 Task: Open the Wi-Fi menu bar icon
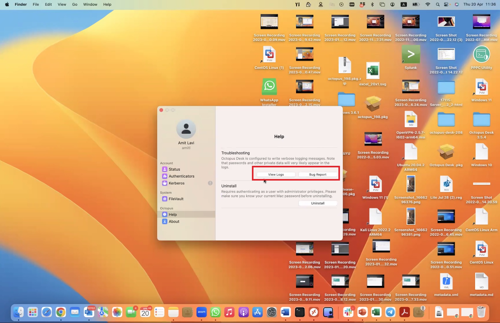428,4
